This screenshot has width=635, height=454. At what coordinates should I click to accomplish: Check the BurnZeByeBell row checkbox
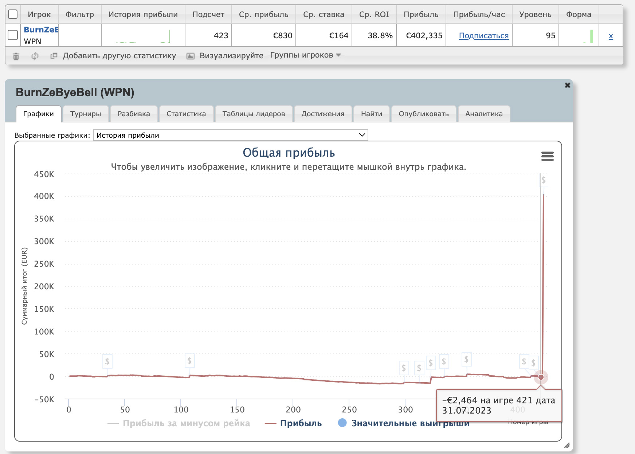(x=13, y=35)
